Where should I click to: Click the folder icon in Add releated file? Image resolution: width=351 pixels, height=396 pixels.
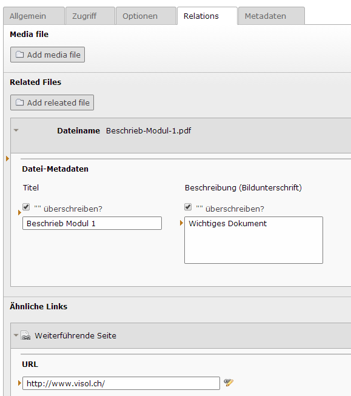[19, 102]
